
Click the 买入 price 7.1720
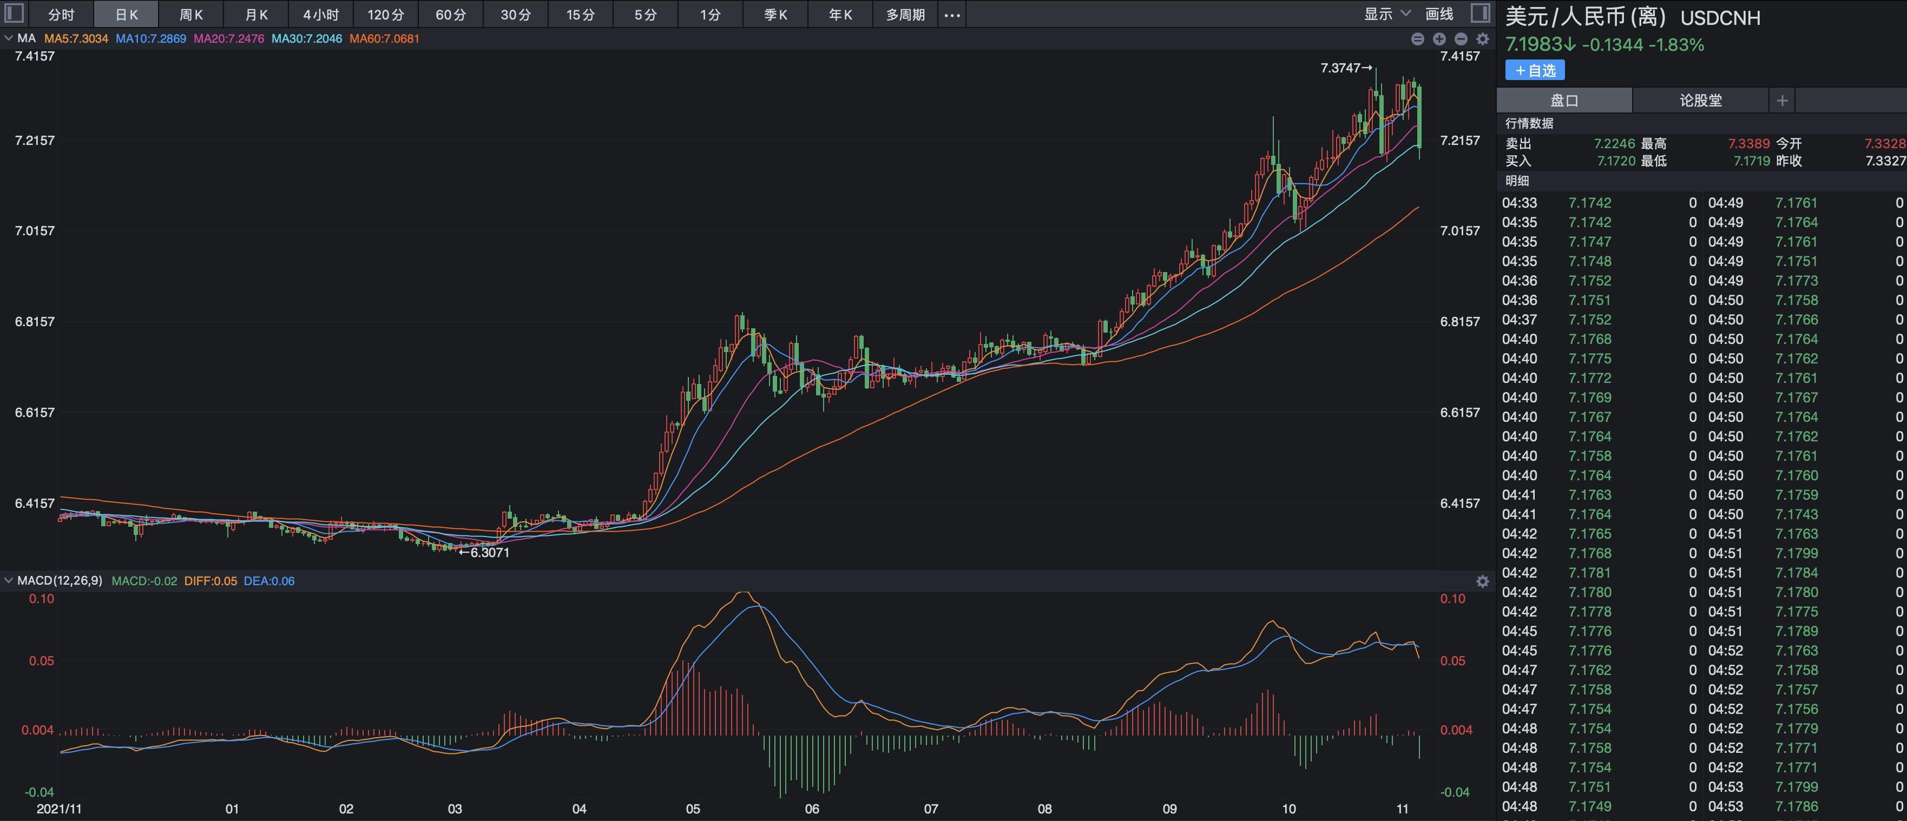coord(1615,161)
